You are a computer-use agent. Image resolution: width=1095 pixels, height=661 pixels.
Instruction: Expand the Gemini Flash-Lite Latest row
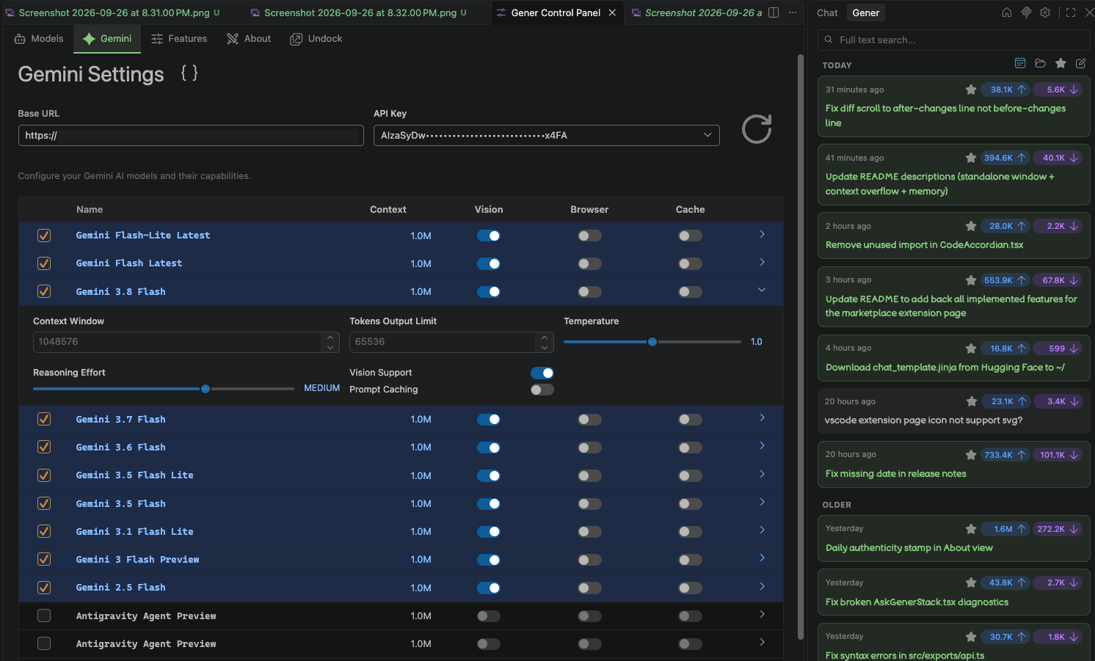(x=762, y=234)
